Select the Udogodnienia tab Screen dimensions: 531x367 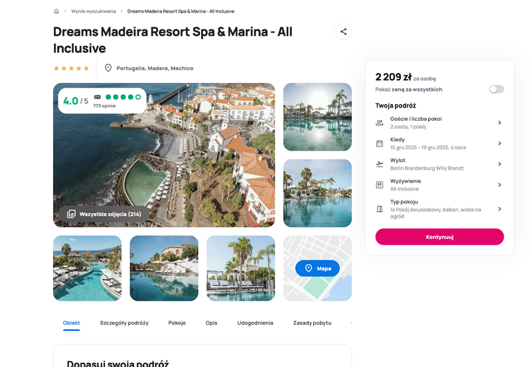tap(255, 323)
